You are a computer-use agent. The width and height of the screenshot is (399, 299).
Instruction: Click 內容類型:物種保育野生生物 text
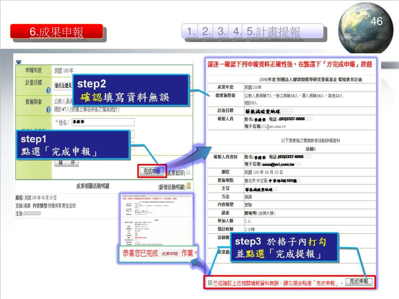coord(54,206)
